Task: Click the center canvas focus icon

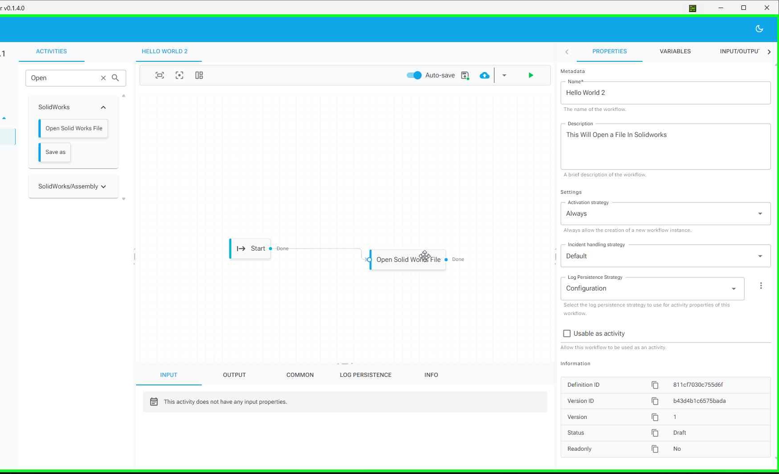Action: click(179, 75)
